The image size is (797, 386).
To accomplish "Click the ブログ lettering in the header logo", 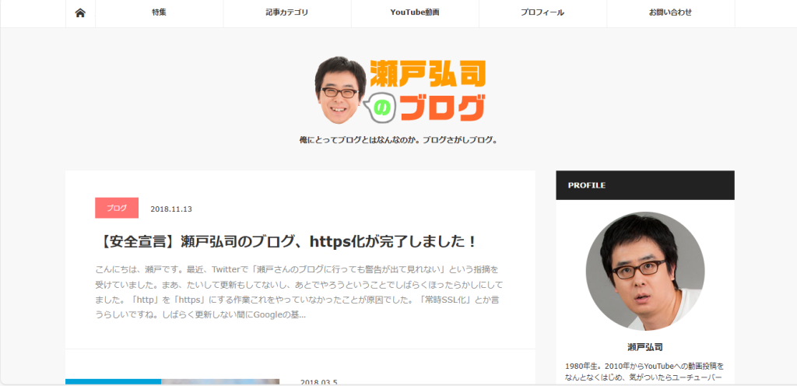I will (x=442, y=108).
